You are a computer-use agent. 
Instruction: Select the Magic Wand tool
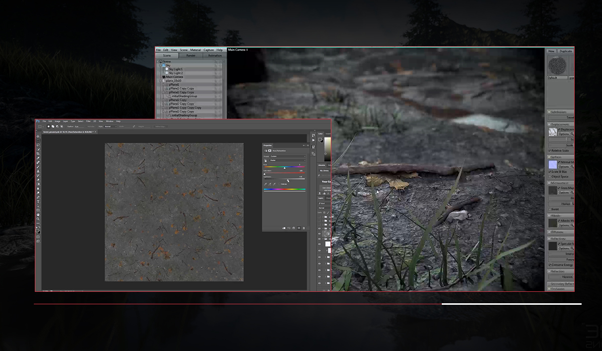tap(38, 150)
